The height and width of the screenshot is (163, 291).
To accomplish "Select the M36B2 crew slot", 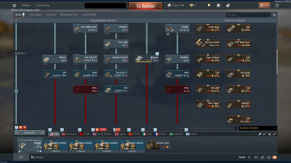I will [x=30, y=145].
